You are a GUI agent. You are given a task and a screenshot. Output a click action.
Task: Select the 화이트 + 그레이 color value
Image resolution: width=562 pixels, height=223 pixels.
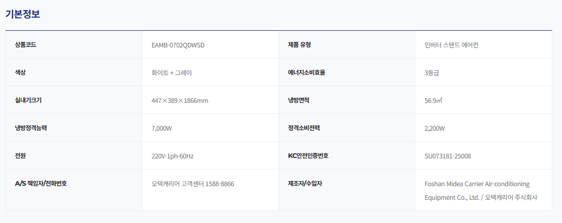pos(172,73)
